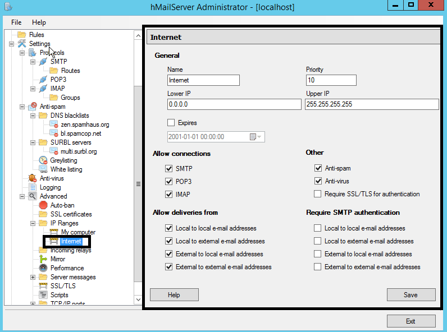Click the Mirror signpost icon
The image size is (447, 332).
tap(43, 259)
